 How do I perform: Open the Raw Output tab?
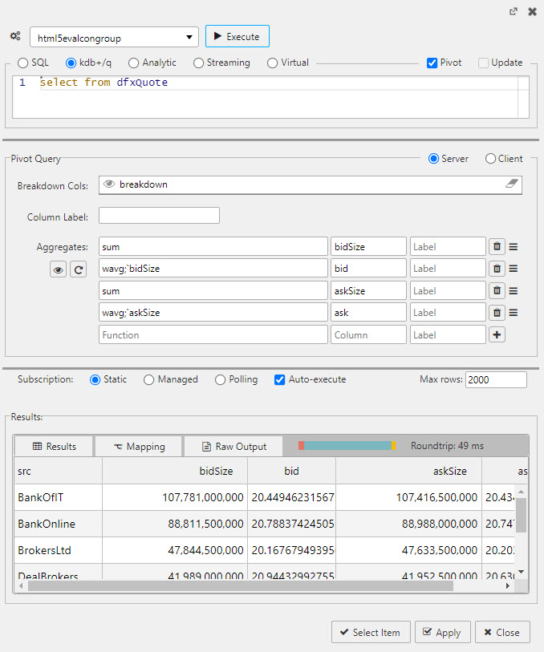point(233,447)
